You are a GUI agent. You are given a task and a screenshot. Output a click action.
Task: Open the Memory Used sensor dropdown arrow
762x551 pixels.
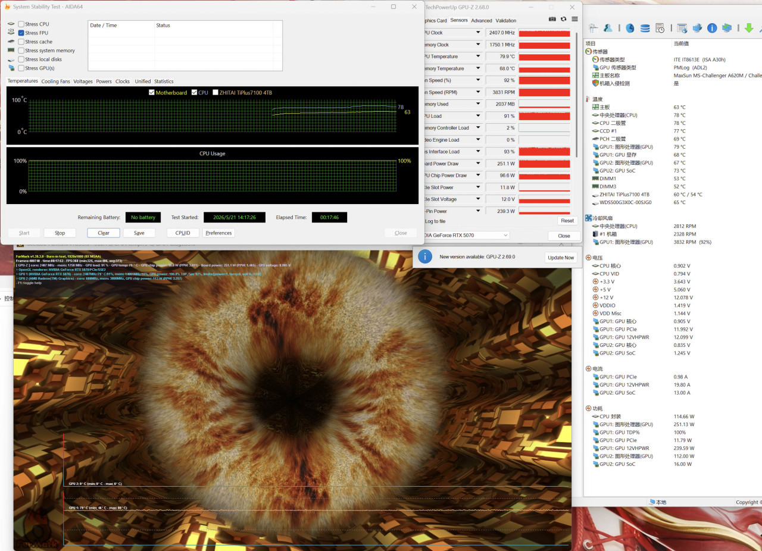coord(477,104)
